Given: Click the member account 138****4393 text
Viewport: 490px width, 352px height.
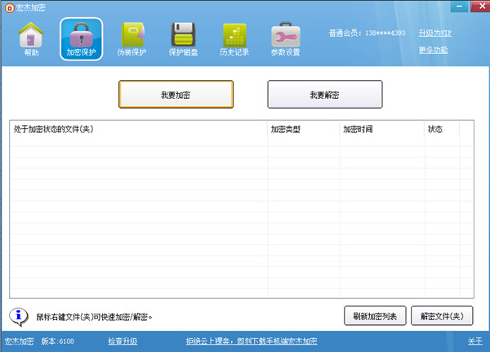Looking at the screenshot, I should pyautogui.click(x=385, y=33).
